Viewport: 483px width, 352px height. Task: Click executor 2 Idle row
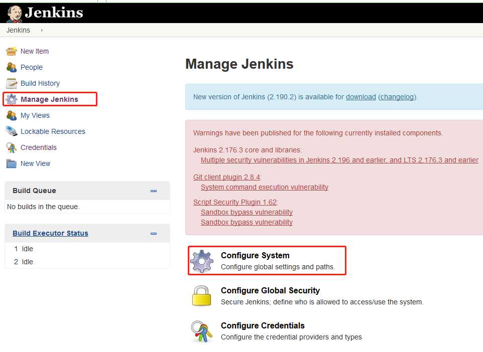pos(87,262)
